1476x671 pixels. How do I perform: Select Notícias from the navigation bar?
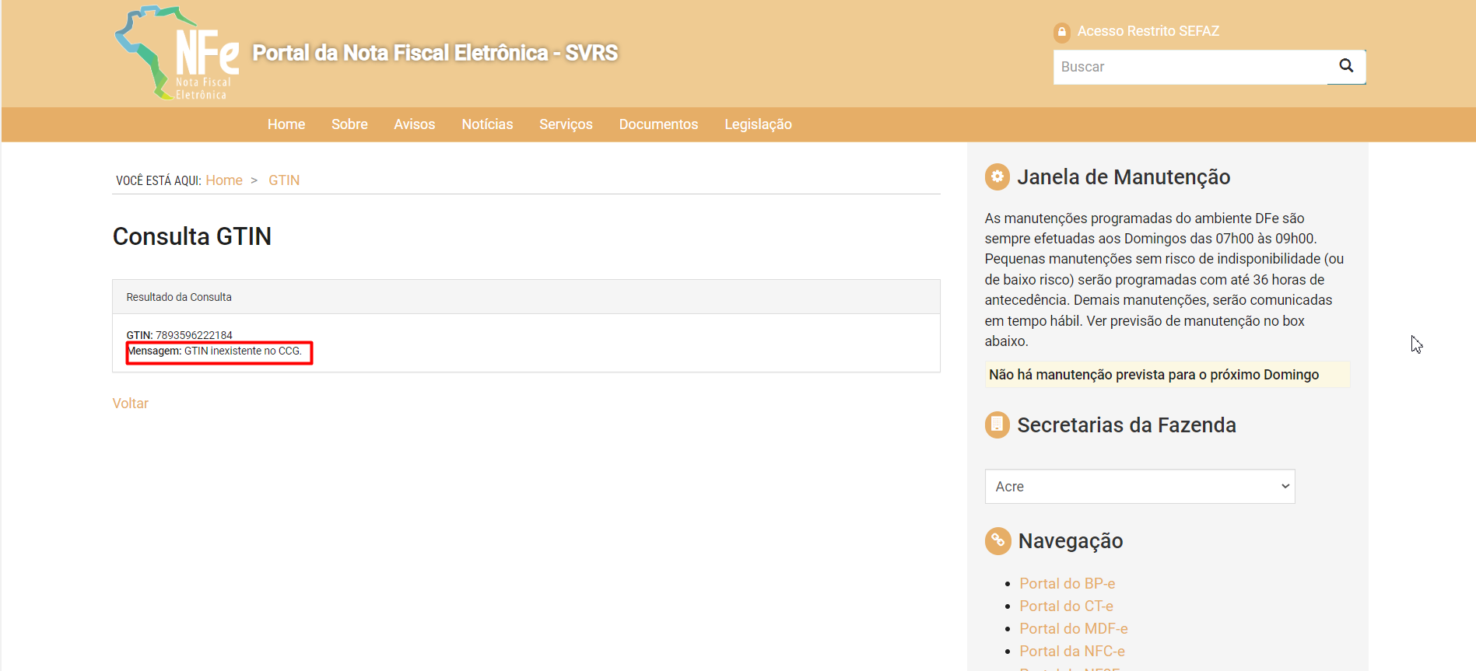pyautogui.click(x=487, y=124)
